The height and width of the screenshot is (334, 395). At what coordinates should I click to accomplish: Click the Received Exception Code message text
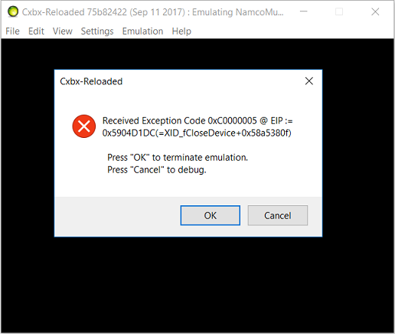[197, 126]
